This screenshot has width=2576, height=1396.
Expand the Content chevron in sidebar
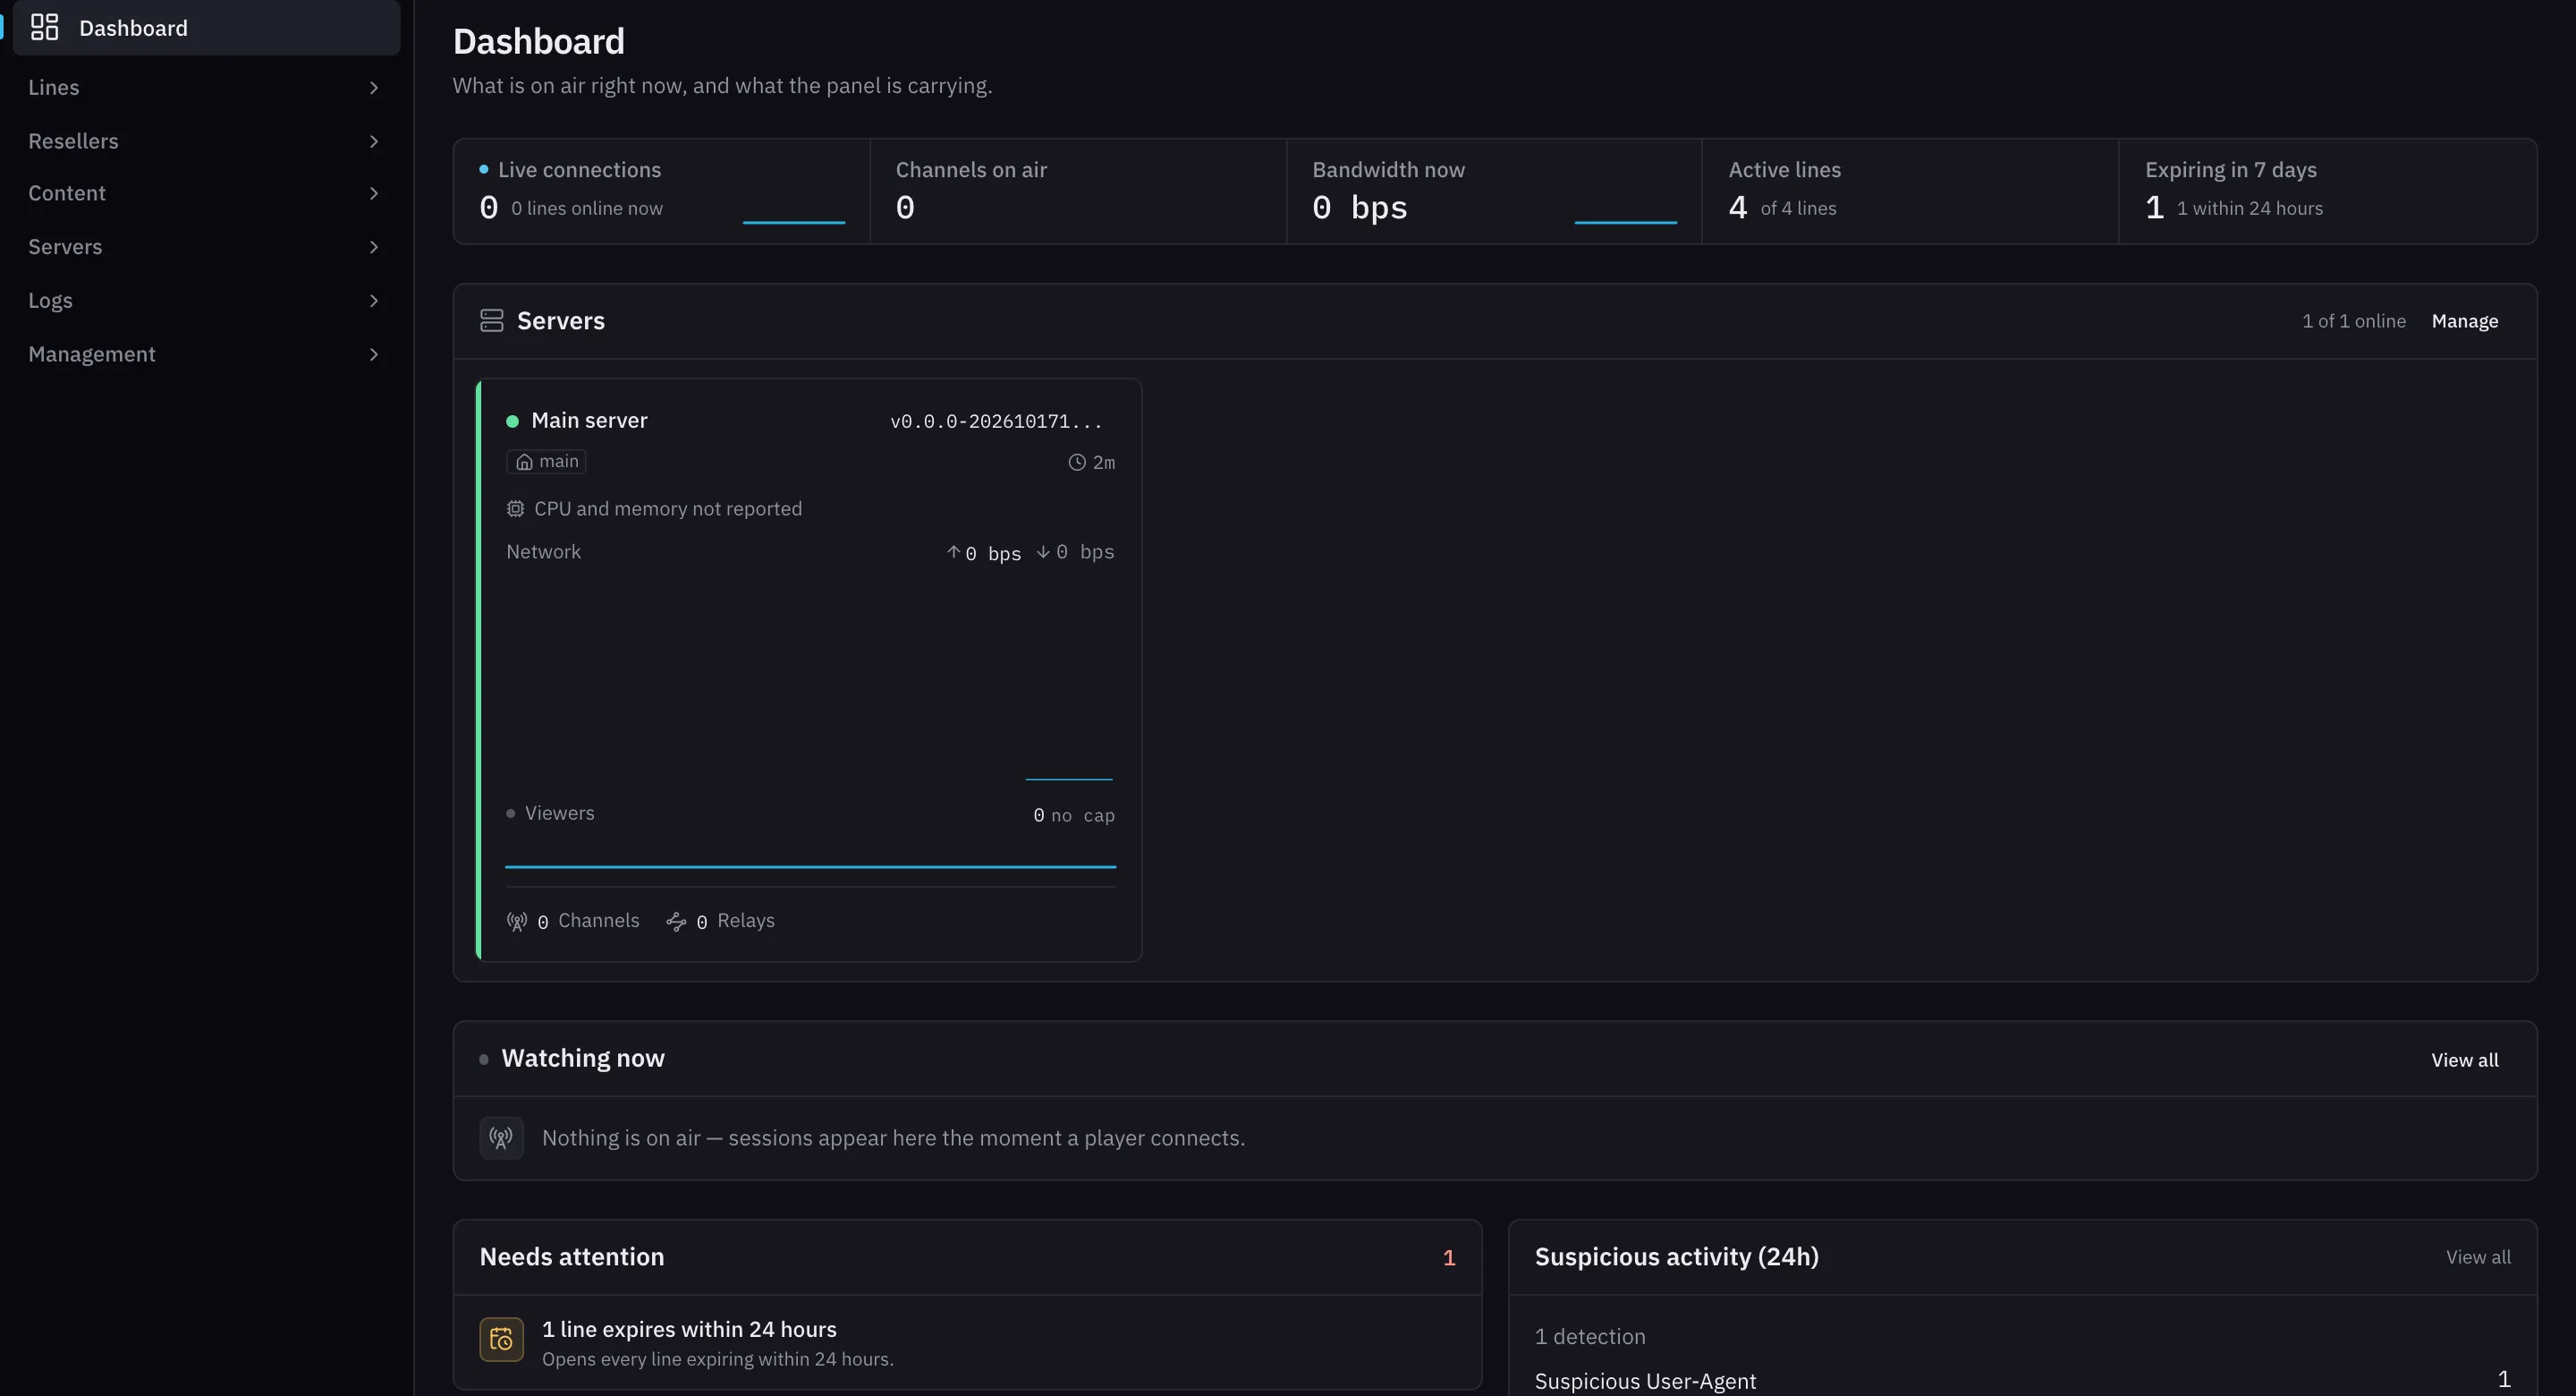[x=373, y=193]
